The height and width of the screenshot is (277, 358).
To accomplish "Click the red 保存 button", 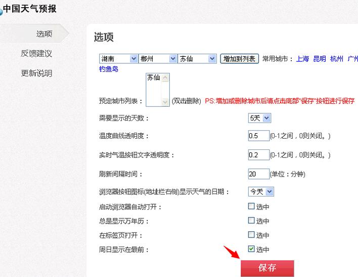I will tap(267, 268).
